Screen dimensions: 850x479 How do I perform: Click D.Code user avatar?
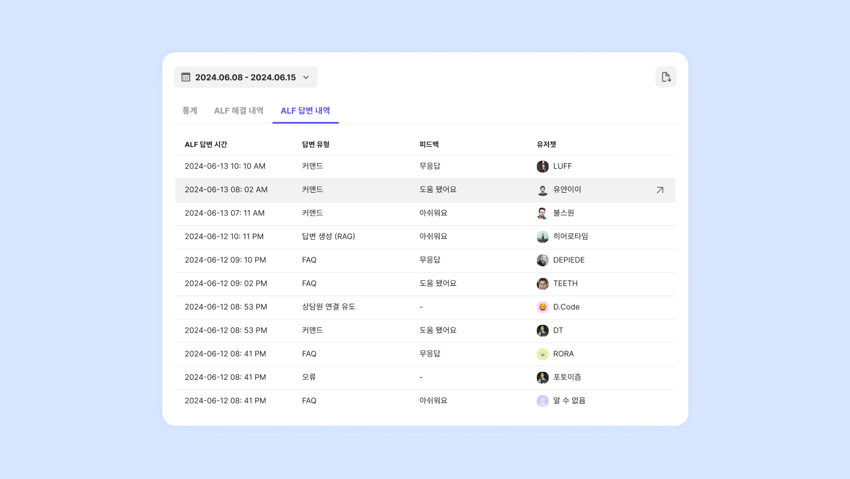(x=542, y=307)
